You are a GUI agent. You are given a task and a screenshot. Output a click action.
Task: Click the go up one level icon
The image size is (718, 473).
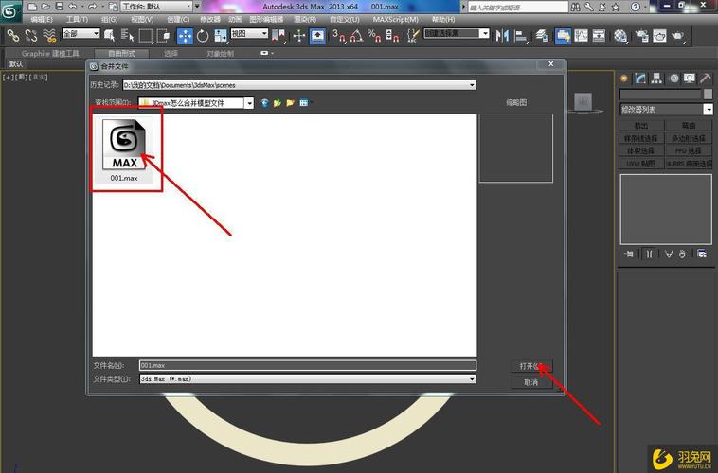point(278,103)
